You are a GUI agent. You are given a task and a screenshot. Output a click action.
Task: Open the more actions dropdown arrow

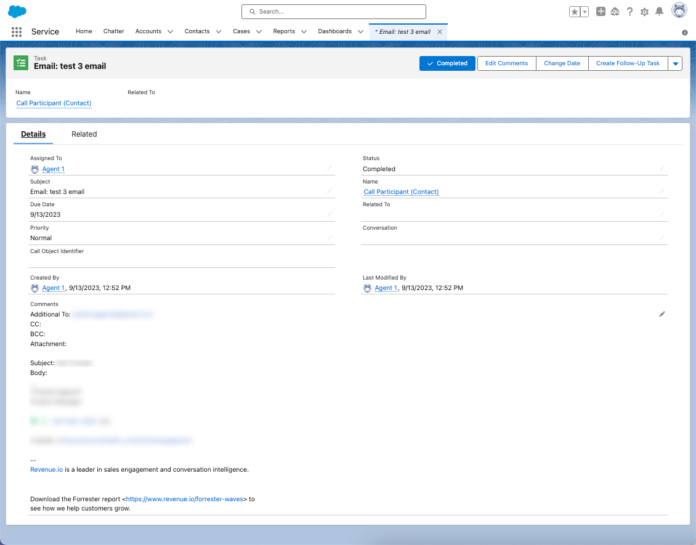(675, 63)
